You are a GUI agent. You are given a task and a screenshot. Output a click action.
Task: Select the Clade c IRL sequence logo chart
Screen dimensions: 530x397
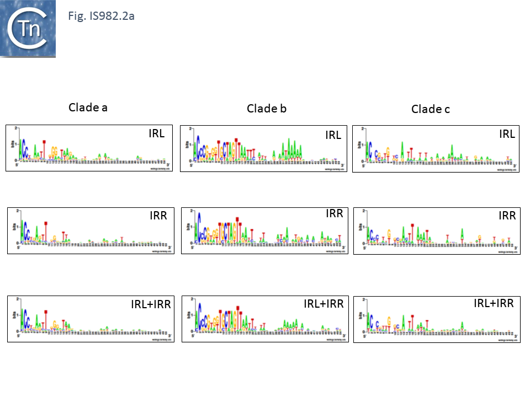tap(436, 149)
